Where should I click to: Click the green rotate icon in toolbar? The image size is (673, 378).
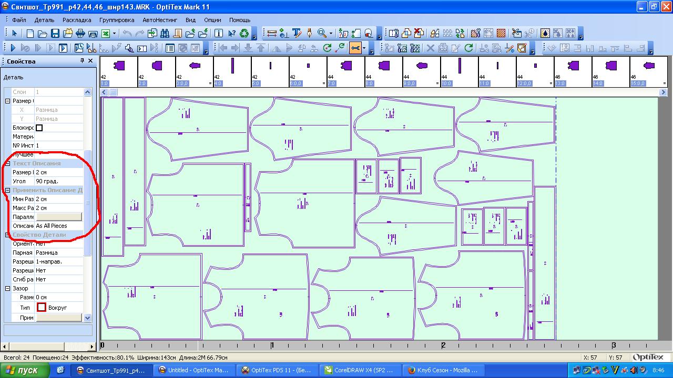click(327, 48)
